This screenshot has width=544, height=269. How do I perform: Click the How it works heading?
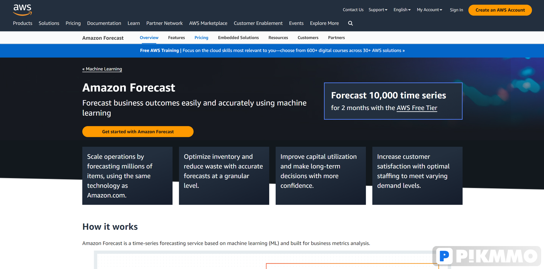click(110, 227)
